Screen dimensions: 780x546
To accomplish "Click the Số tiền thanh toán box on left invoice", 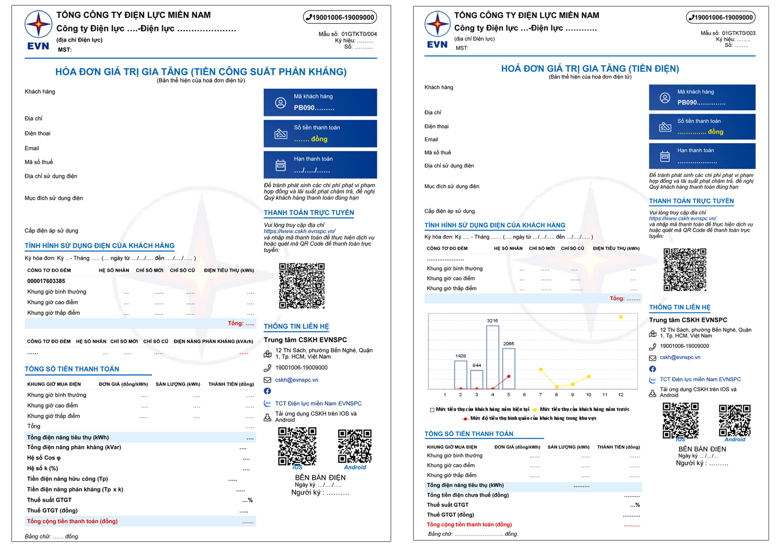I will coord(320,133).
